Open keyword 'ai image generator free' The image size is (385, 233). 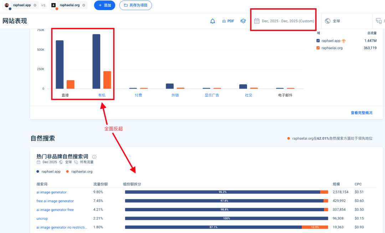[x=55, y=210]
